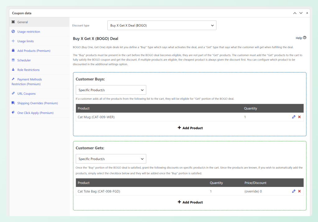Open Customer Buys Specific Product/s dropdown
The width and height of the screenshot is (318, 222).
pos(111,90)
